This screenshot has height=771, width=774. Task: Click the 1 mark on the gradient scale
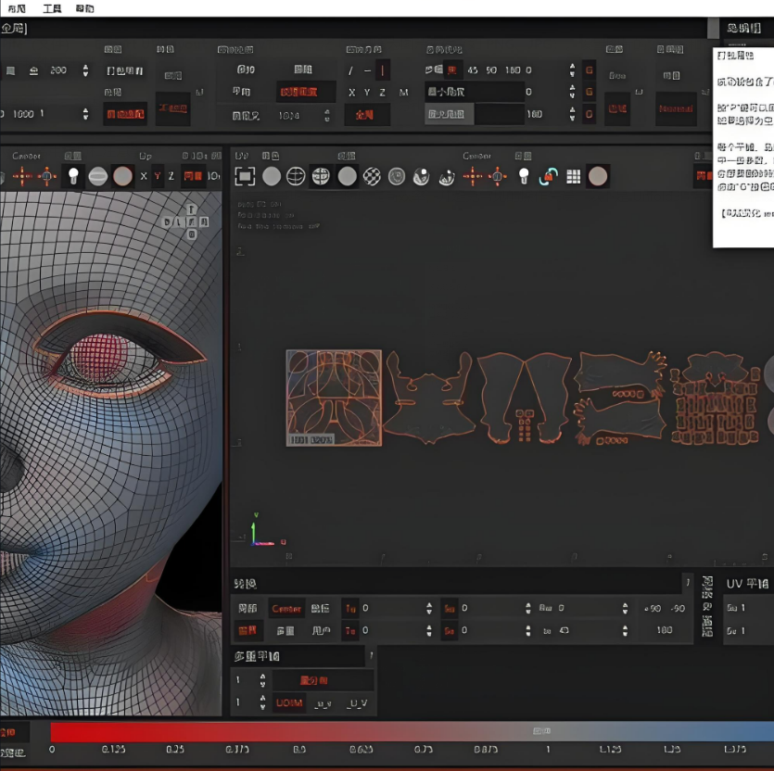point(548,750)
